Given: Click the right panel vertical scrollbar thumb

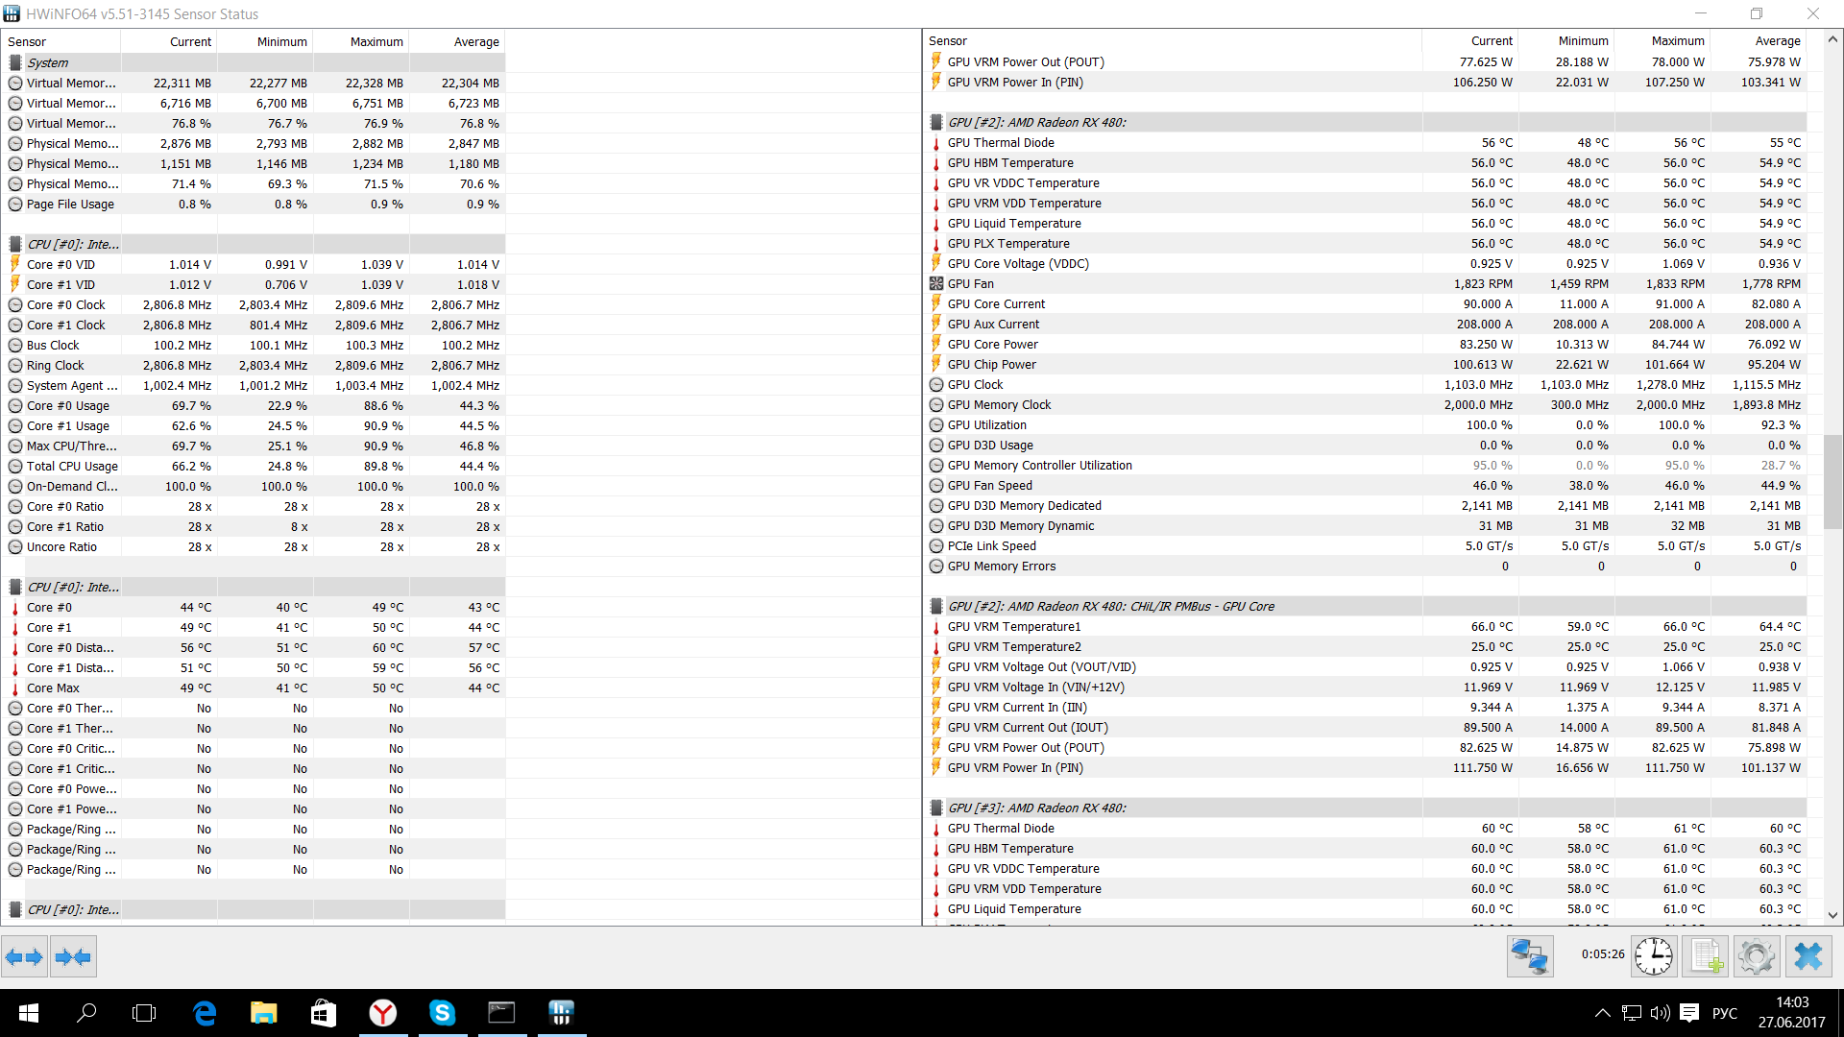Looking at the screenshot, I should [1833, 481].
